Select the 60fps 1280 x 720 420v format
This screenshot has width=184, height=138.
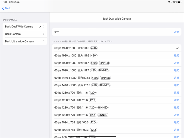[x=117, y=93]
